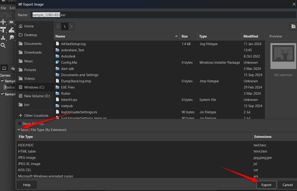
Task: Close the Export Image dialog
Action: click(x=294, y=4)
